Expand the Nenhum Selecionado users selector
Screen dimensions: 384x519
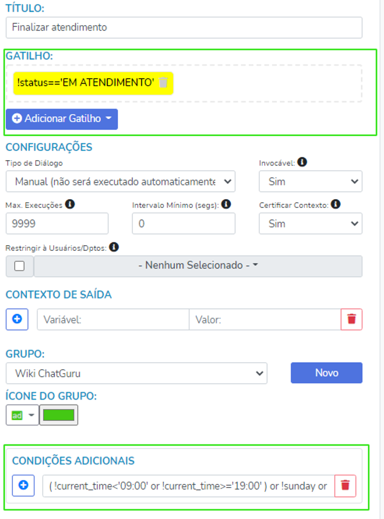tap(198, 266)
